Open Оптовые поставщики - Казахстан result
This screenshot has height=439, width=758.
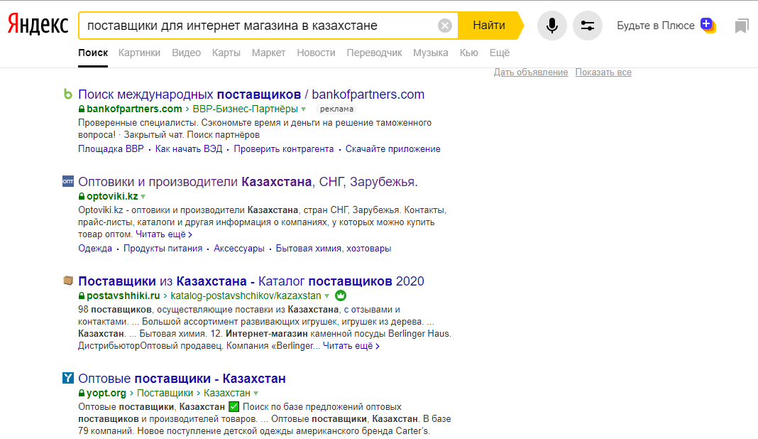tap(182, 379)
